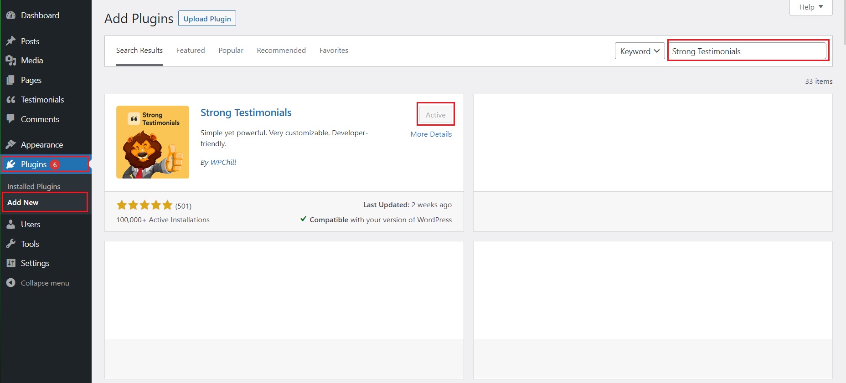Click the five-star rating of Strong Testimonials
Viewport: 846px width, 383px height.
pos(144,205)
